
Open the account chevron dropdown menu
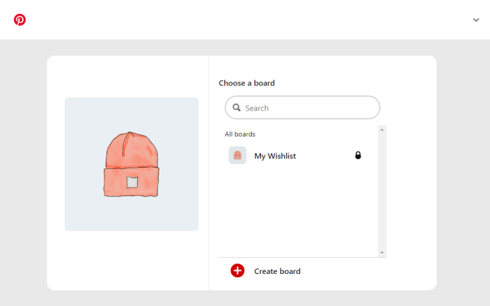pos(476,19)
